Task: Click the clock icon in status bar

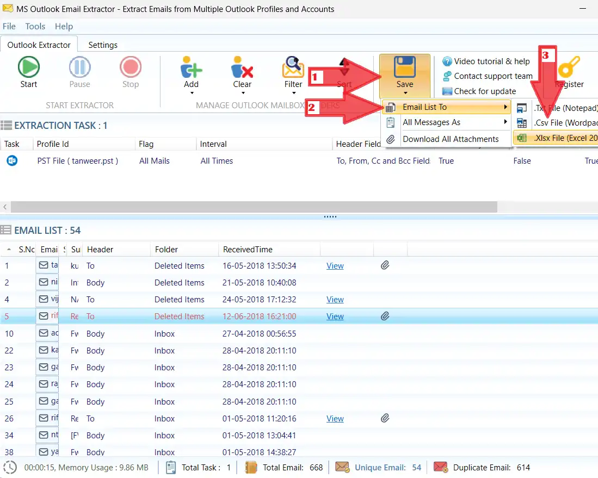Action: point(10,467)
